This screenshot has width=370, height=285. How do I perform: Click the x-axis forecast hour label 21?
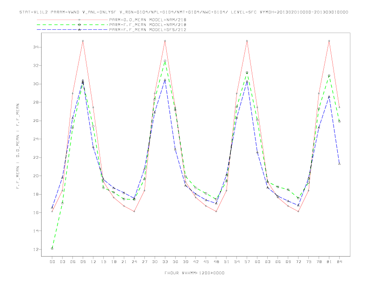tap(124, 262)
